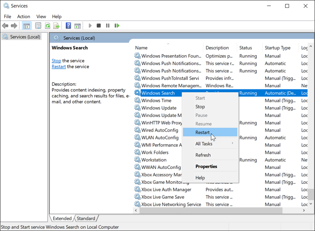Switch to the Standard tab

pos(86,218)
